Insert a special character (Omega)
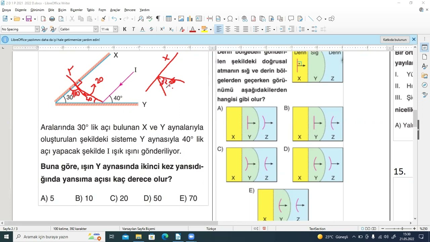 230,19
